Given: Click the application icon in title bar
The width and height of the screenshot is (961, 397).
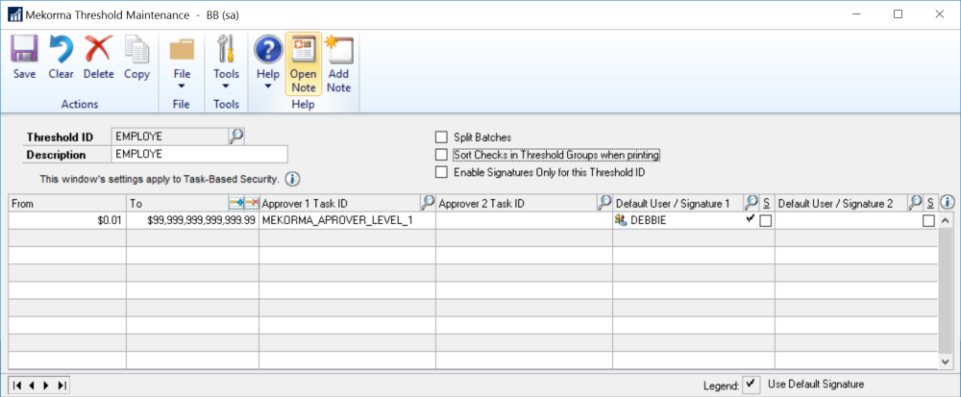Looking at the screenshot, I should [x=13, y=14].
